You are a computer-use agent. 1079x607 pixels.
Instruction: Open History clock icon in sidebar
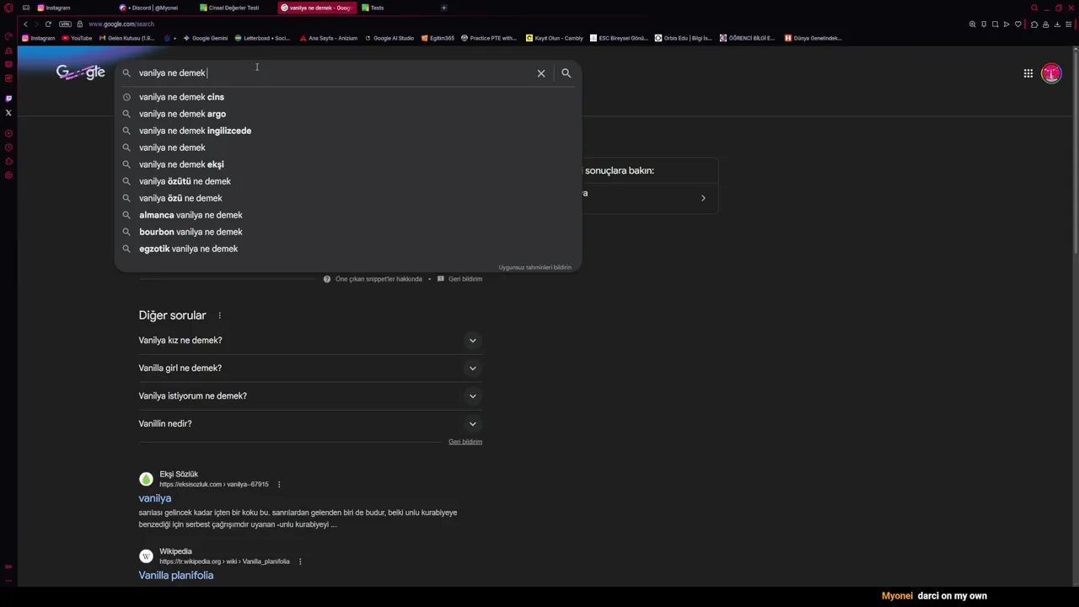[x=8, y=148]
